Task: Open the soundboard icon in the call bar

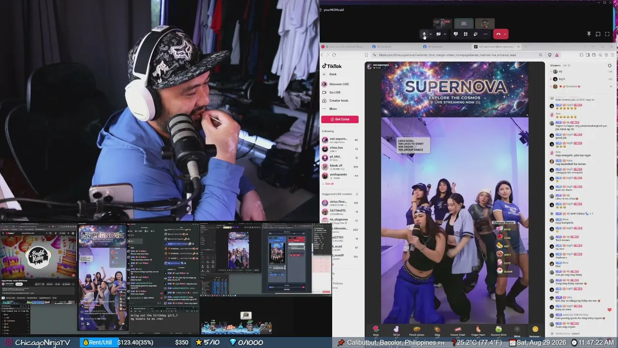Action: point(476,34)
